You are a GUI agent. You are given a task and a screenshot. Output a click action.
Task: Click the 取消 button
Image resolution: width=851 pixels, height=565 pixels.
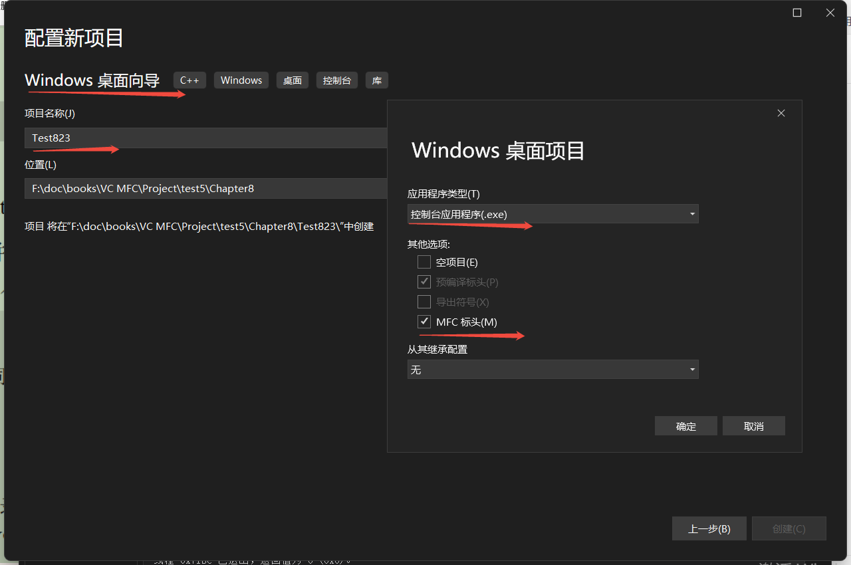753,425
